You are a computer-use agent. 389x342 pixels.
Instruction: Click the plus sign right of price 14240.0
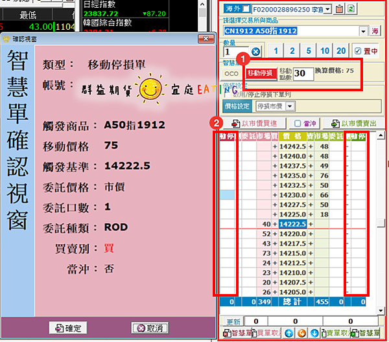coord(311,156)
